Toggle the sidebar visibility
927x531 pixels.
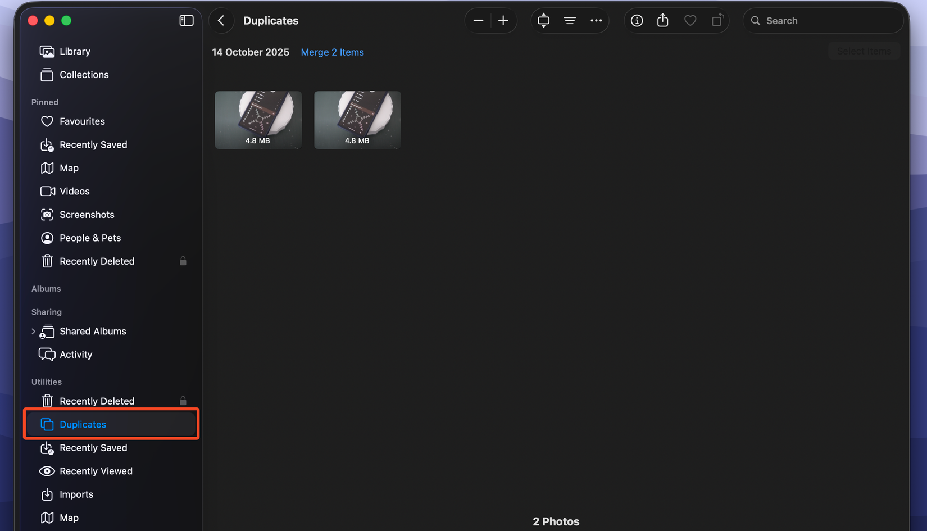186,20
